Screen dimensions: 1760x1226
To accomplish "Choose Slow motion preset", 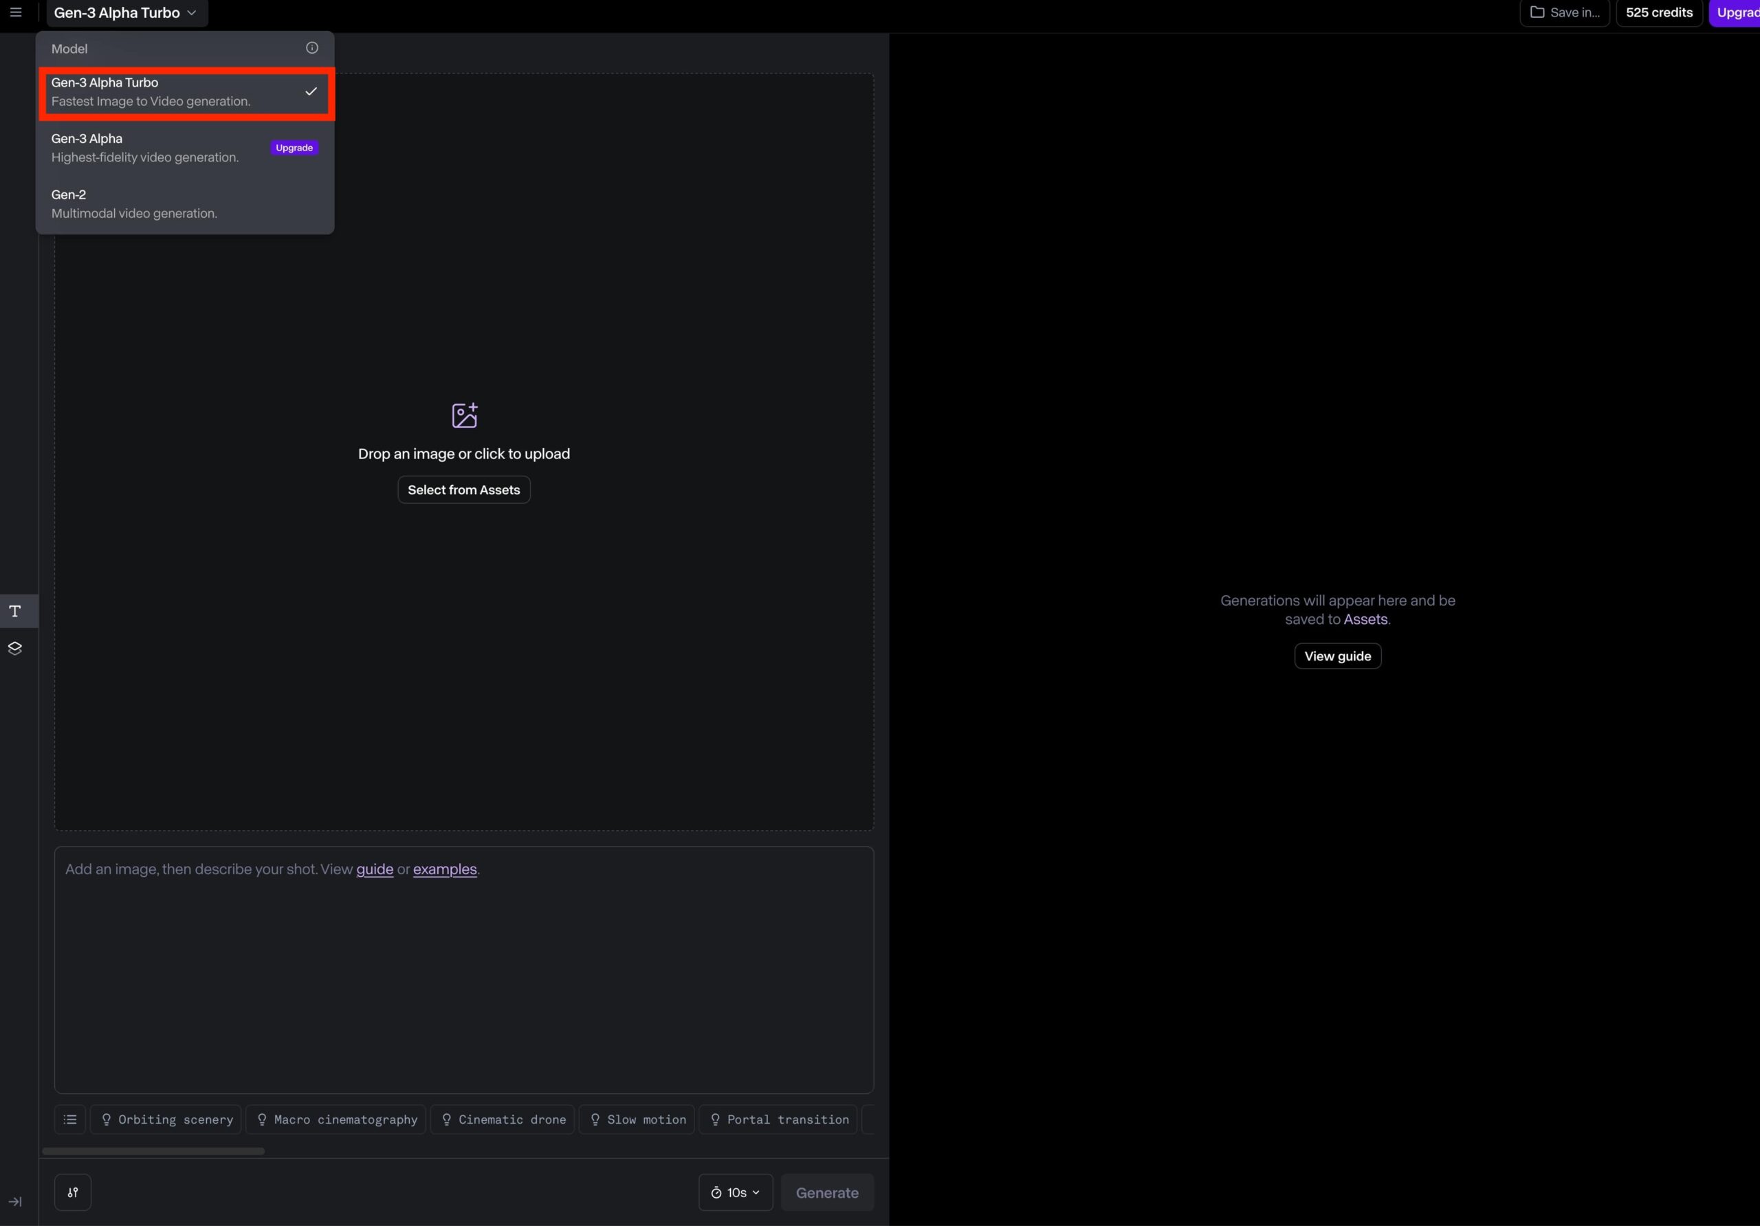I will tap(637, 1119).
